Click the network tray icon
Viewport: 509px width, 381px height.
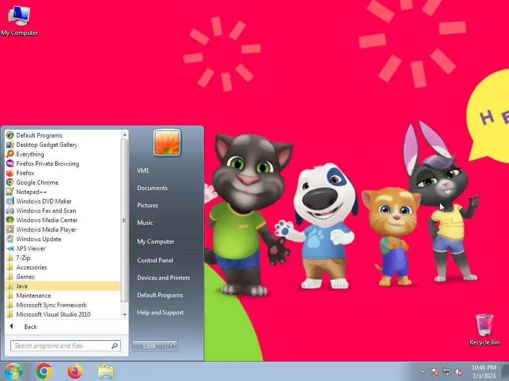(x=447, y=372)
